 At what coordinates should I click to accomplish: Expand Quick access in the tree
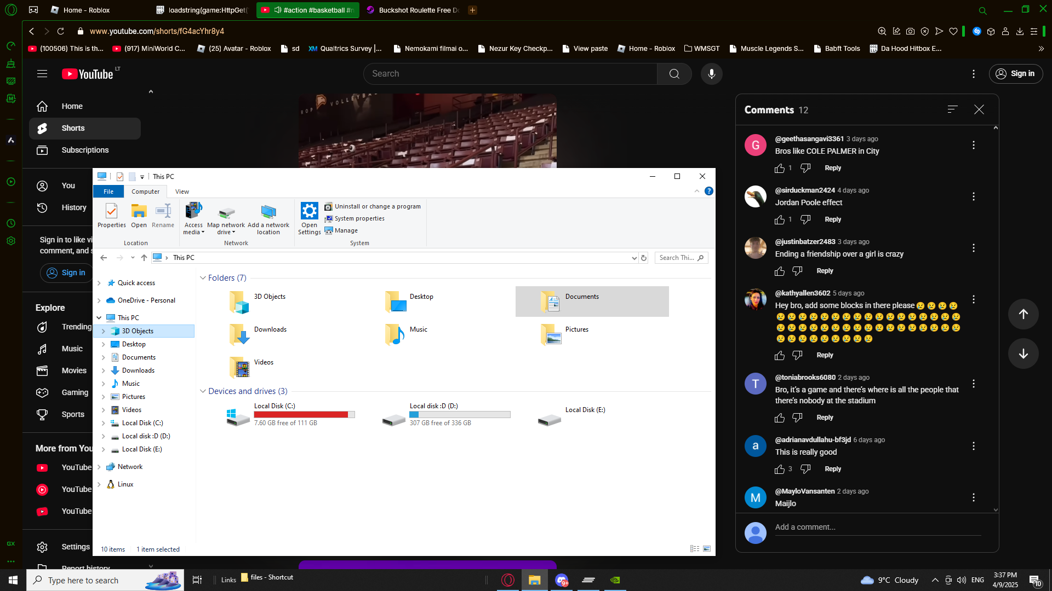tap(99, 283)
